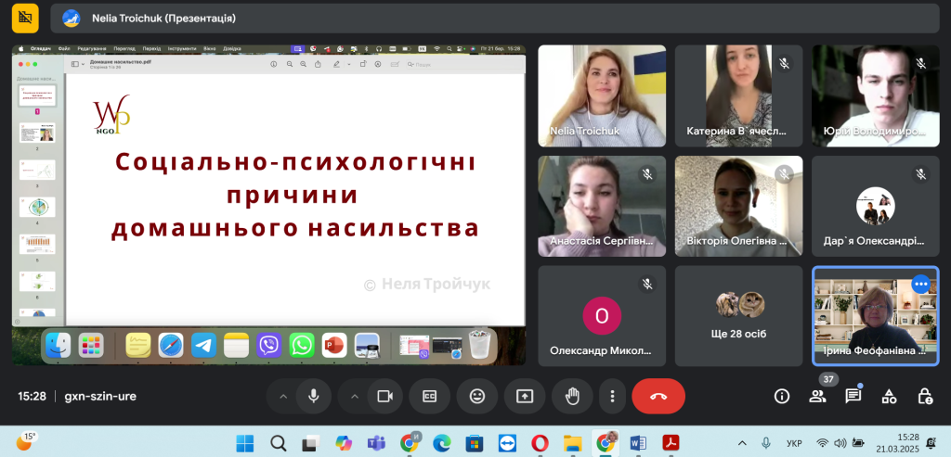Image resolution: width=951 pixels, height=457 pixels.
Task: Show the participants list panel
Action: 817,396
